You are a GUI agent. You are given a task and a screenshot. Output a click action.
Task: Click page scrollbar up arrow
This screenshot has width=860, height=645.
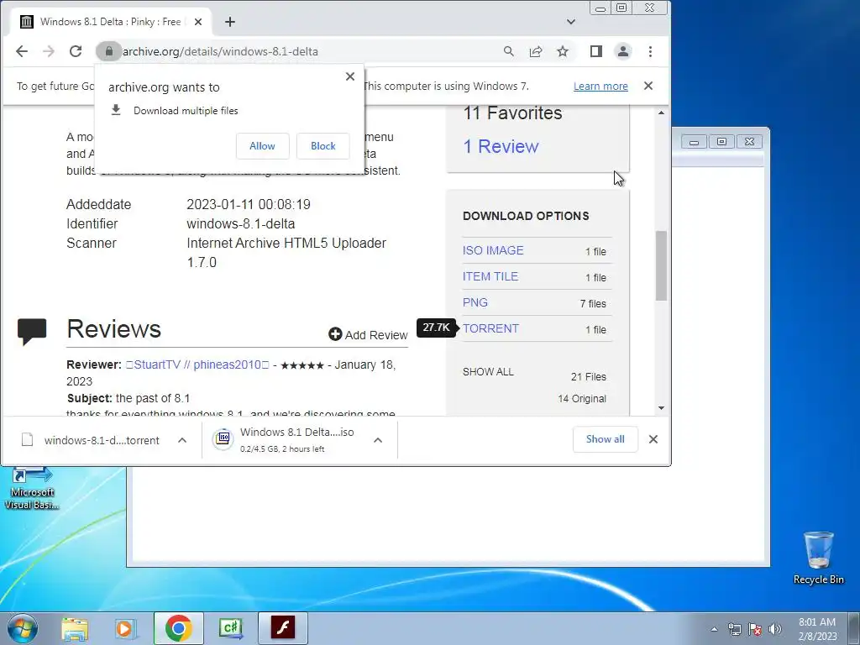point(661,113)
